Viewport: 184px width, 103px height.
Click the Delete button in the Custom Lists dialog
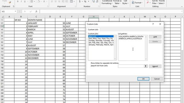pyautogui.click(x=155, y=41)
